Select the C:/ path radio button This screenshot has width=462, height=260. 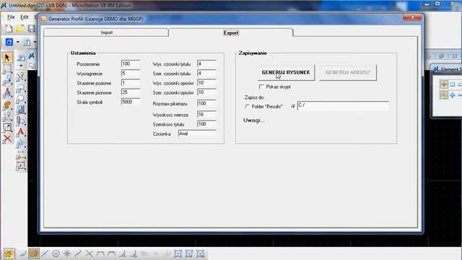(293, 106)
